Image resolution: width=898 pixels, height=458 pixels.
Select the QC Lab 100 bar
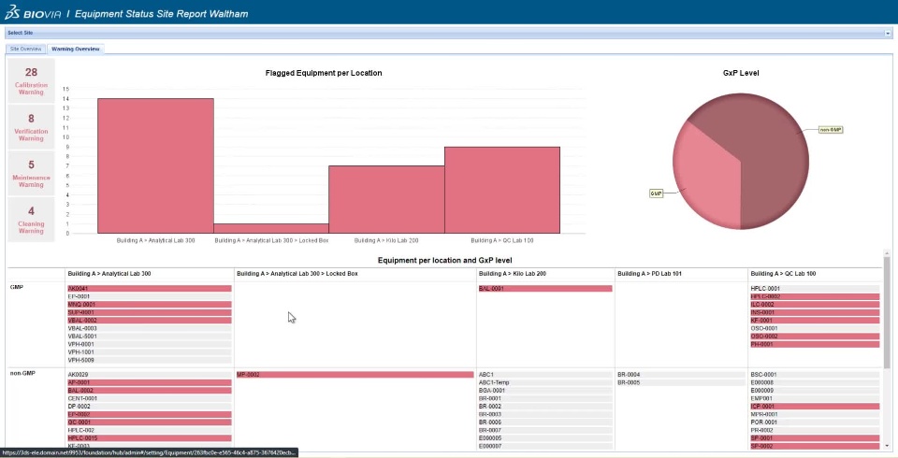click(502, 190)
